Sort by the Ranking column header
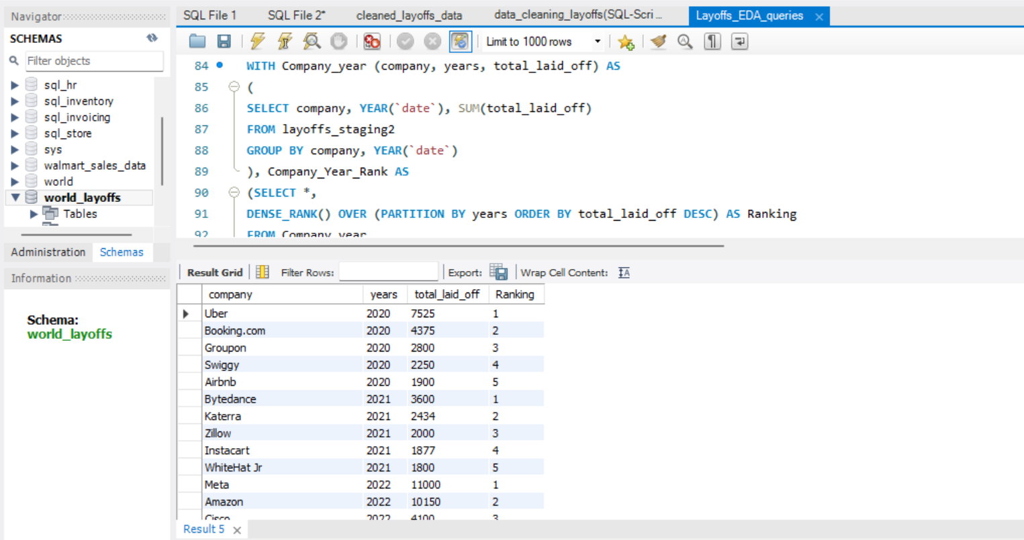This screenshot has height=540, width=1024. pos(516,294)
